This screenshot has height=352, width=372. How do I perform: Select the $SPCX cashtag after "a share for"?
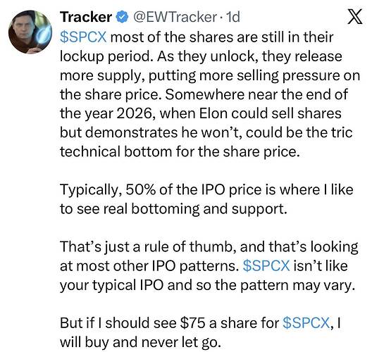[x=306, y=322]
